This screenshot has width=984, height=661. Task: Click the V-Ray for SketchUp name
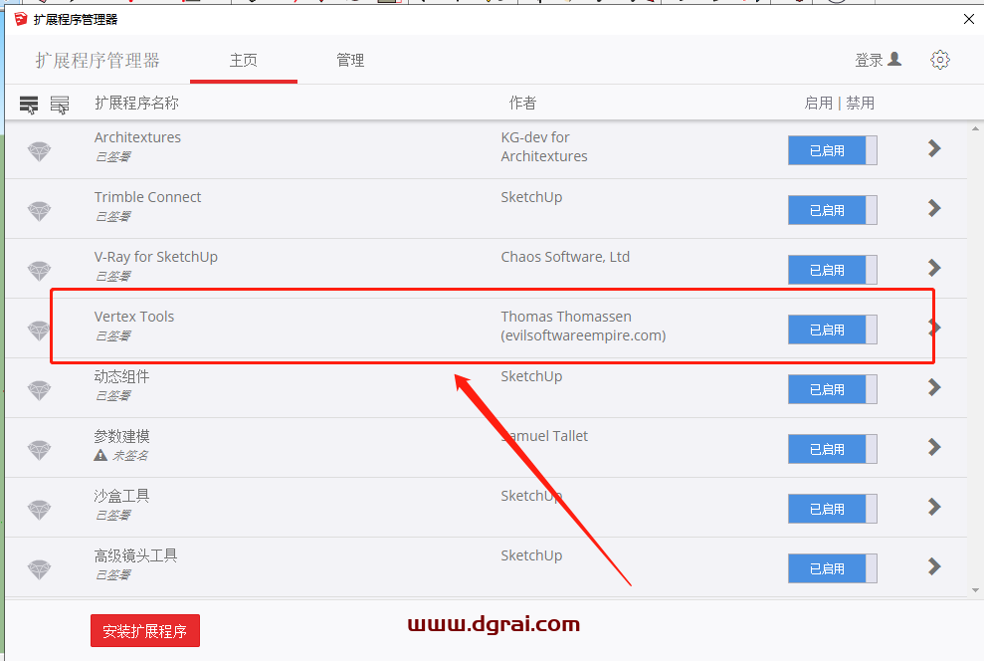156,257
